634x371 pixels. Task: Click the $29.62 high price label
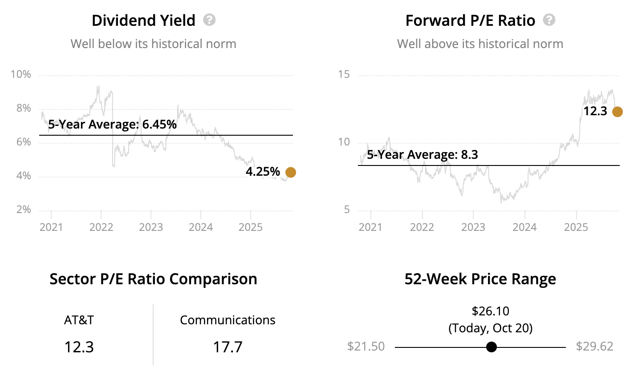click(594, 347)
